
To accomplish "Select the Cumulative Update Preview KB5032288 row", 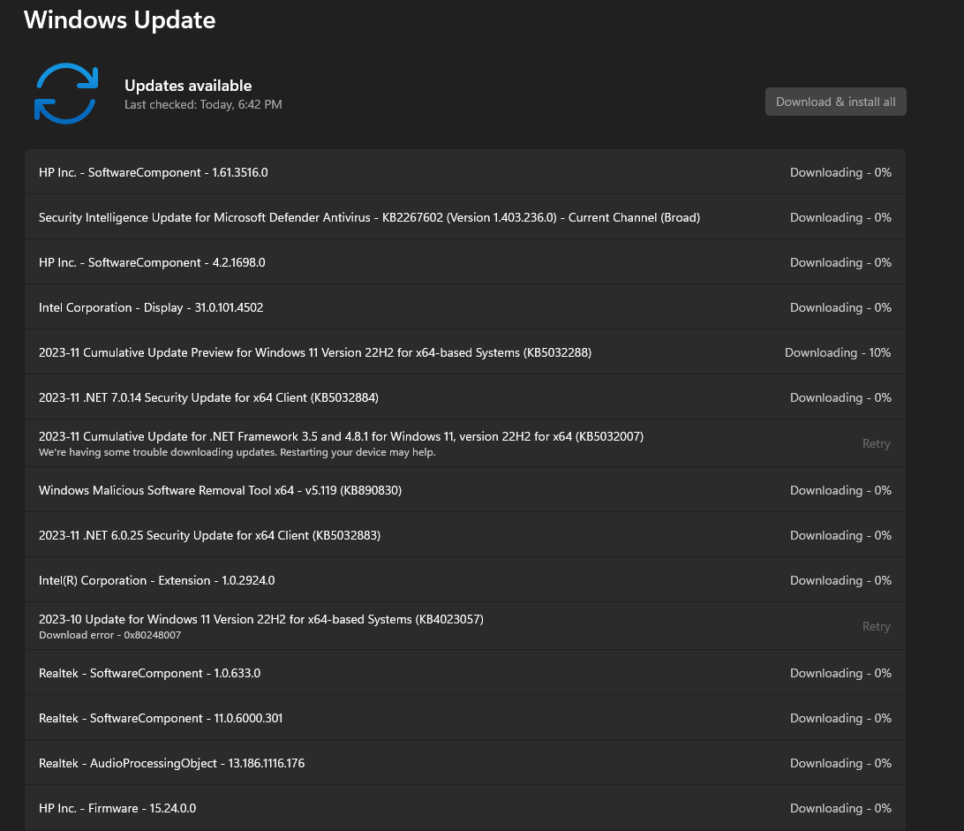I will tap(464, 351).
